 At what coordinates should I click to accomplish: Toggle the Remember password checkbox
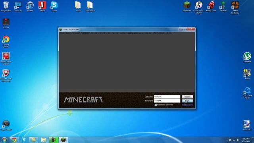156,105
